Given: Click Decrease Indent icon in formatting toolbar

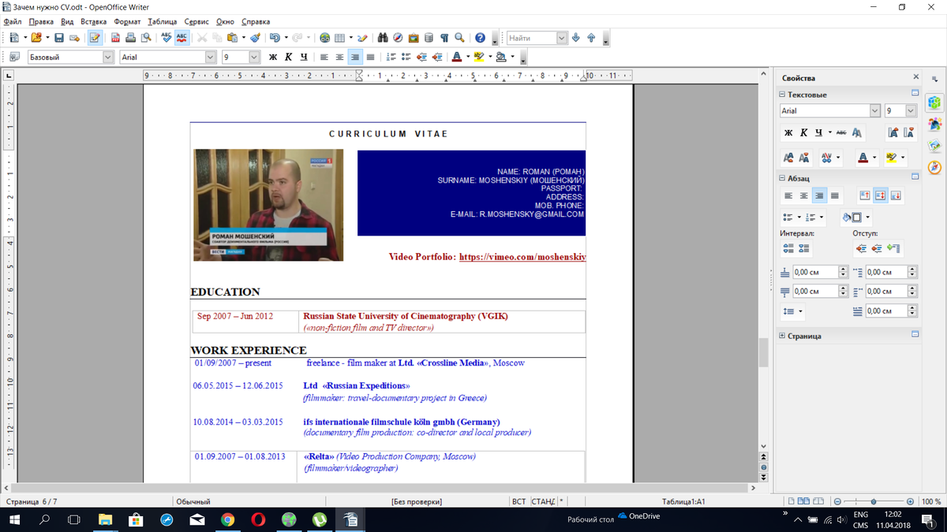Looking at the screenshot, I should pyautogui.click(x=422, y=57).
